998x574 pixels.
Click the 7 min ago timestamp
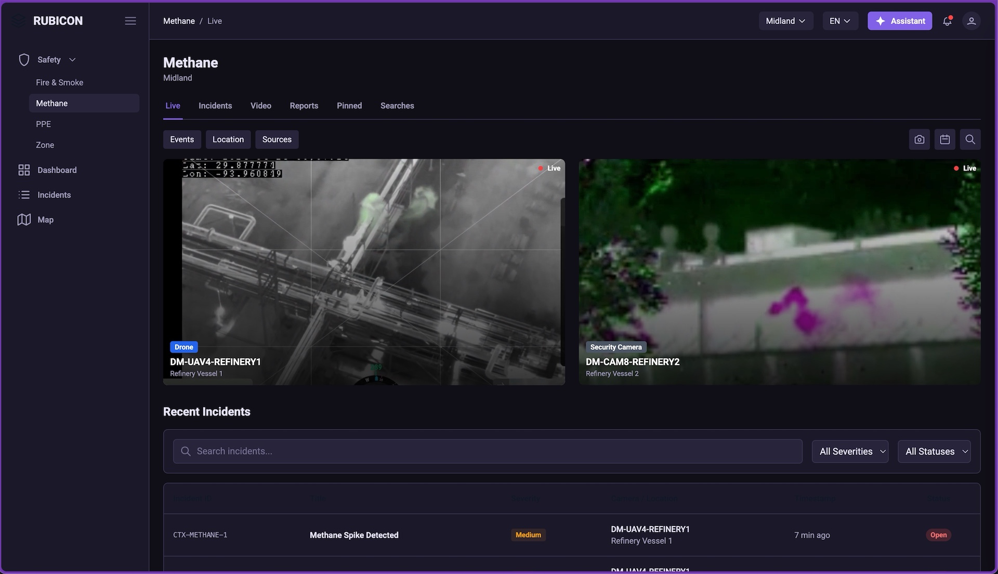(x=812, y=535)
